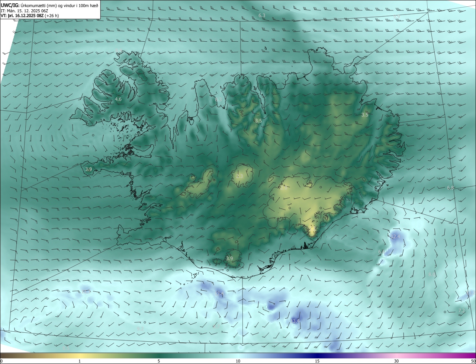Viewport: 476px width, 364px height.
Task: Click the color scale tick label '15'
Action: [x=317, y=361]
